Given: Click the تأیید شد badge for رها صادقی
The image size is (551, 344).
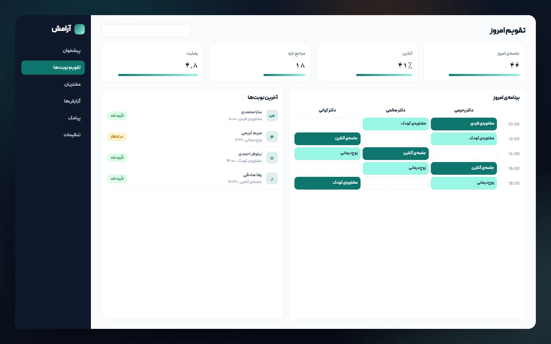Looking at the screenshot, I should point(117,179).
